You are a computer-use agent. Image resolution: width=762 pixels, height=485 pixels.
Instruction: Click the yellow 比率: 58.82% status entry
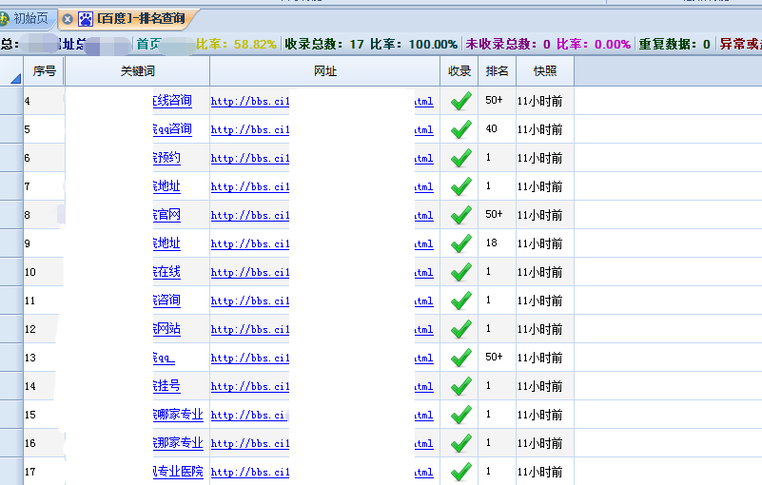[x=236, y=45]
